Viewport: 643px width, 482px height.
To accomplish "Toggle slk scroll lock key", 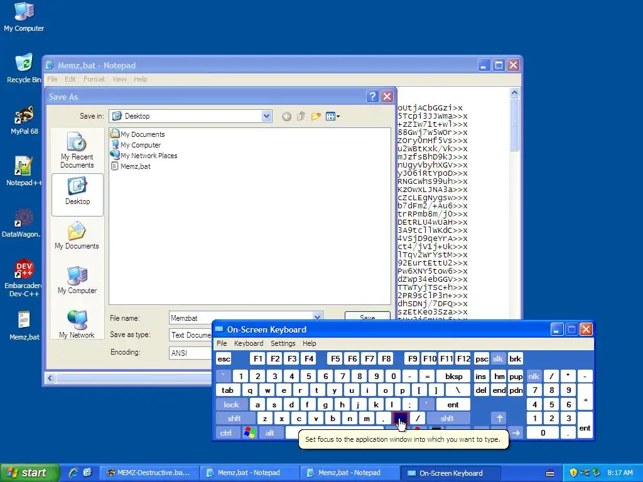I will (x=498, y=359).
